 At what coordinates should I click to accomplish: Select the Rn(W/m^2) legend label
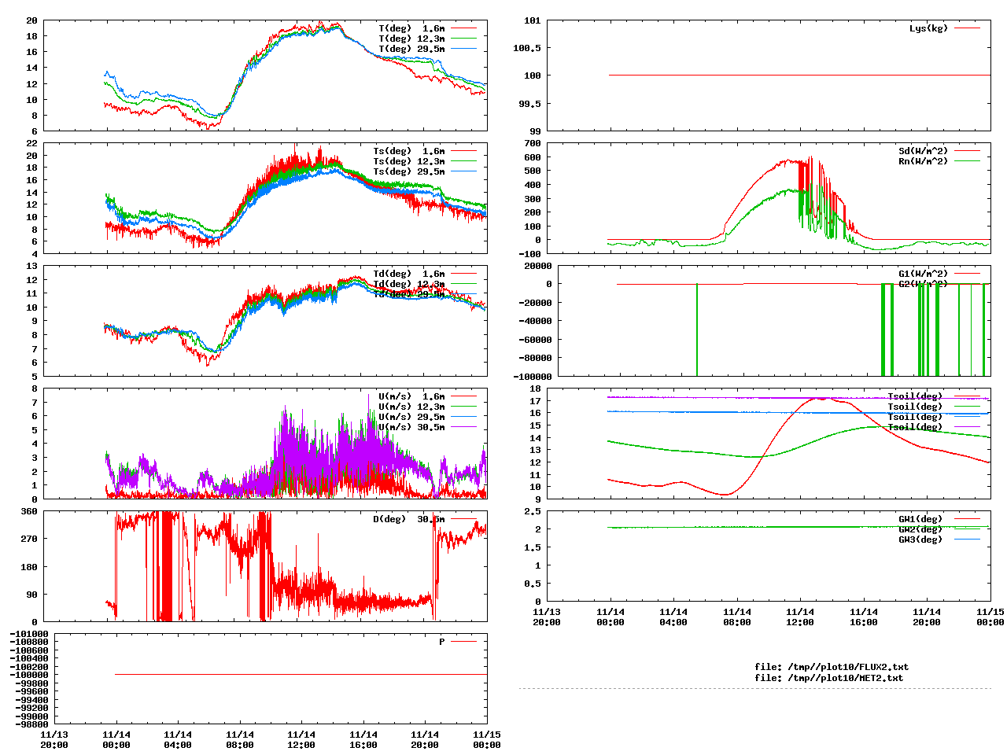pyautogui.click(x=924, y=161)
